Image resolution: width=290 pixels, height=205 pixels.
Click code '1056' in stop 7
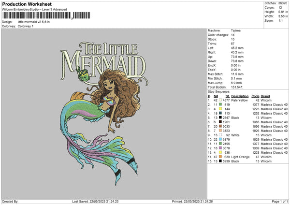tap(256, 126)
